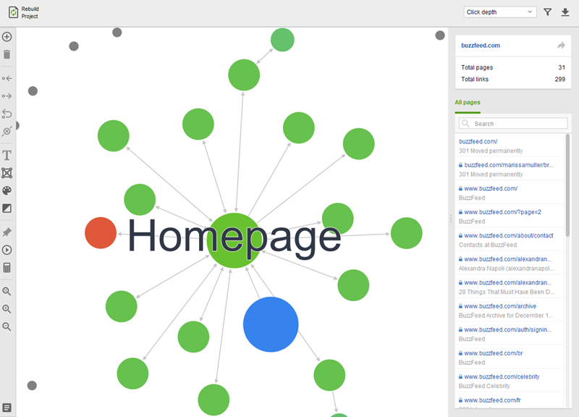Select the Alexandra Napoli profile page entry
The image size is (579, 417).
(510, 264)
